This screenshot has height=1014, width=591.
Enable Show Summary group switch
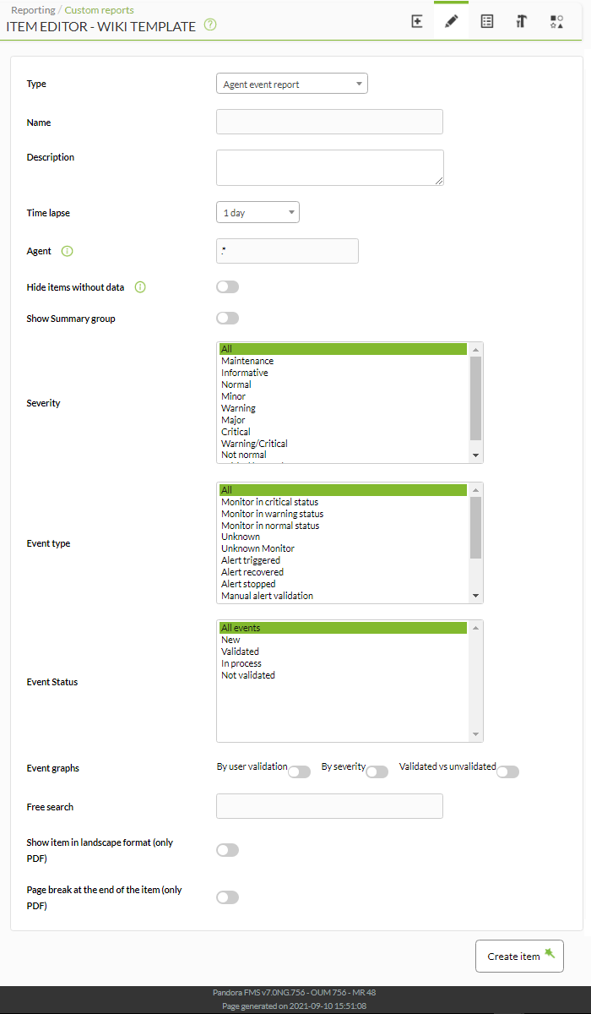(x=227, y=319)
